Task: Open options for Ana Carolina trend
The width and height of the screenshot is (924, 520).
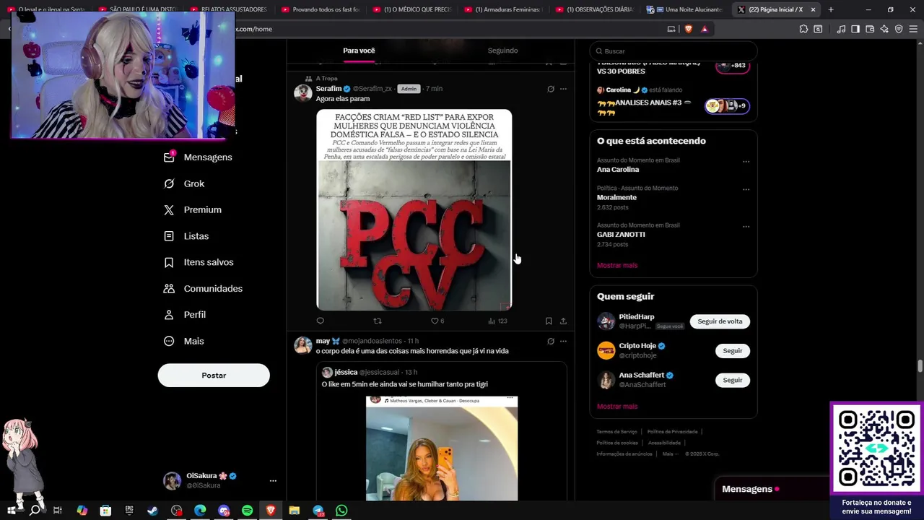Action: coord(746,162)
